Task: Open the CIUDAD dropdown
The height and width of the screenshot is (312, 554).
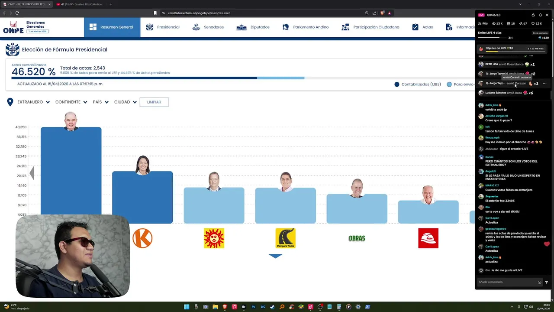Action: click(x=126, y=102)
